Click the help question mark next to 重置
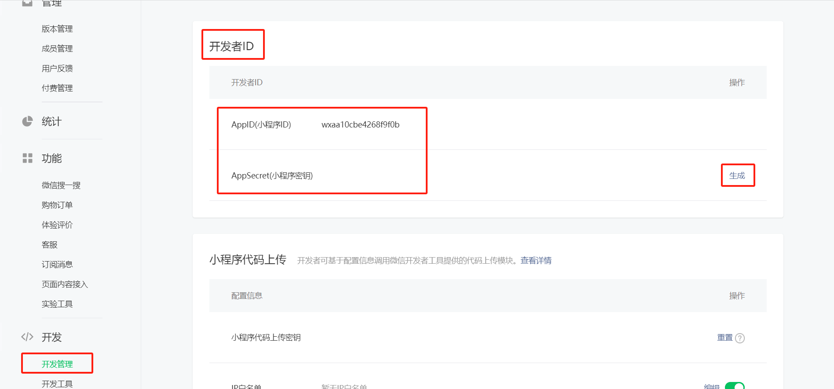This screenshot has height=389, width=834. (740, 338)
